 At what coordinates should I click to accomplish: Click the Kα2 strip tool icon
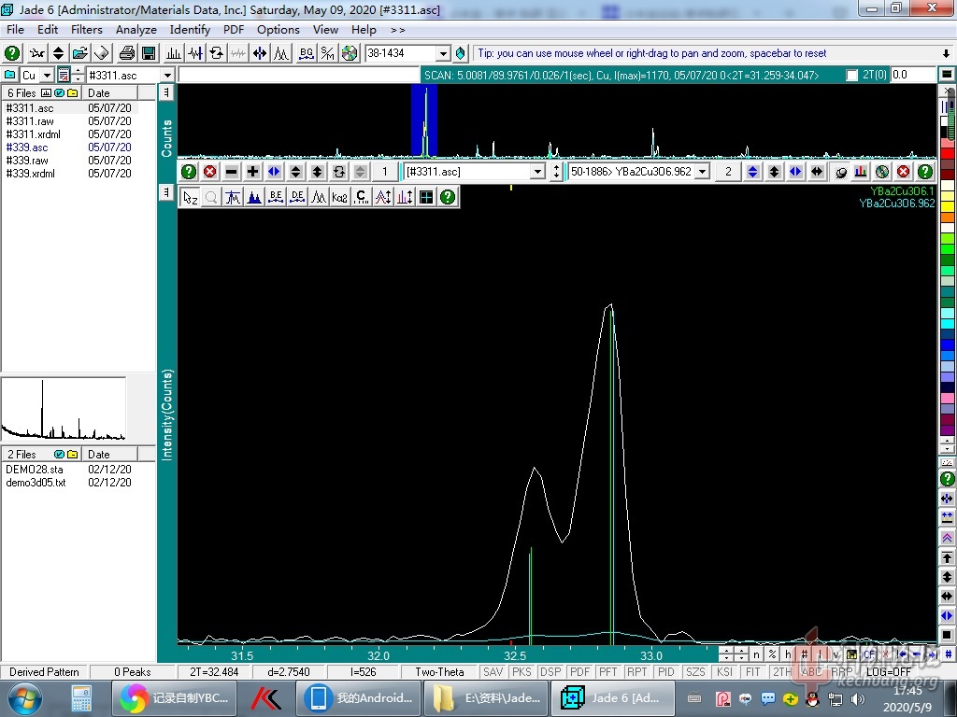click(x=340, y=197)
